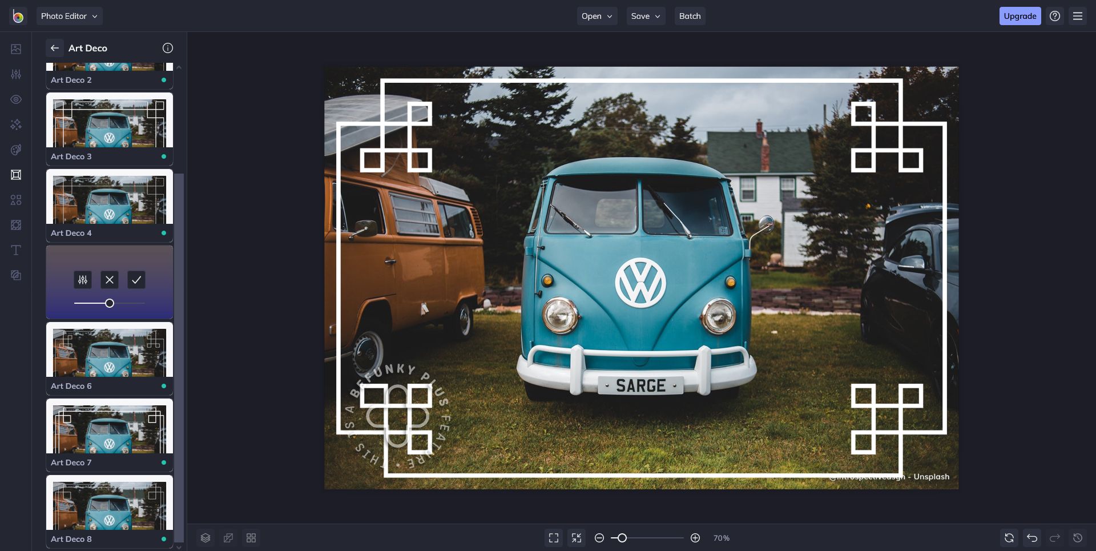This screenshot has width=1096, height=551.
Task: Click the Upgrade button
Action: (x=1020, y=16)
